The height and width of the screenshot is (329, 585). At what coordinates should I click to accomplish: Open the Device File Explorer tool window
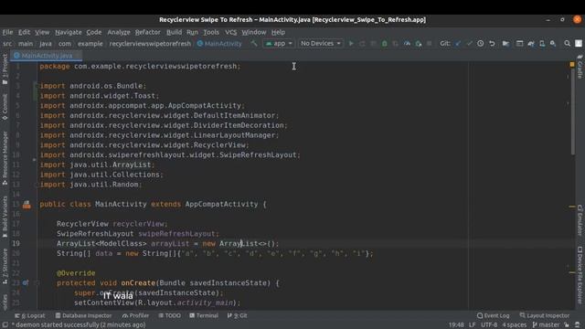click(580, 275)
